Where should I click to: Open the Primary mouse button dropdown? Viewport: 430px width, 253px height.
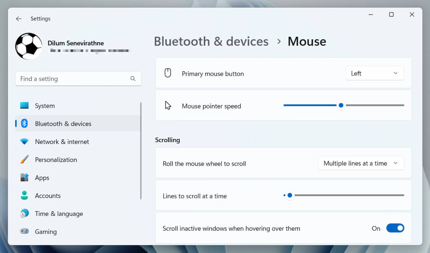pos(375,73)
